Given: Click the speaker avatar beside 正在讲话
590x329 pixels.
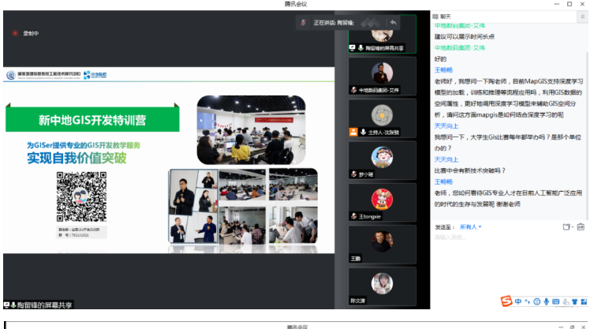Looking at the screenshot, I should coord(302,22).
